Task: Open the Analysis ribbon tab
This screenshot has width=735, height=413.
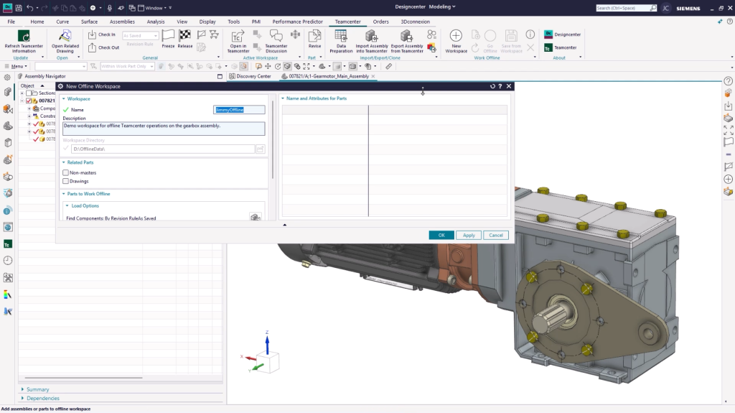Action: [x=156, y=22]
